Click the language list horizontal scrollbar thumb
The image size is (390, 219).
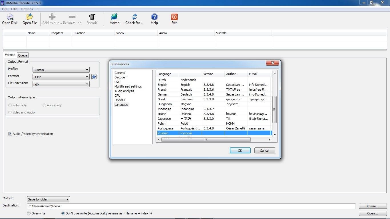206,139
